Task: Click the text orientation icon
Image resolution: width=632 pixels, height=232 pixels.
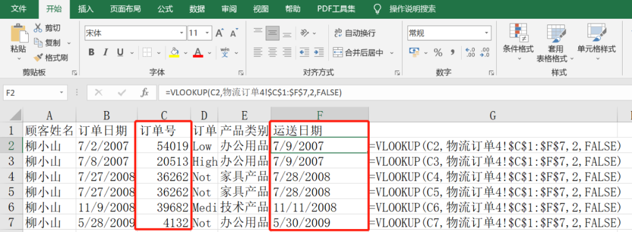Action: [x=305, y=33]
